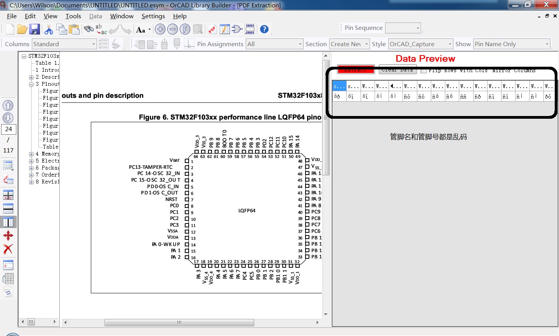Click the PDF view vertical scrollbar thumb

click(x=326, y=118)
